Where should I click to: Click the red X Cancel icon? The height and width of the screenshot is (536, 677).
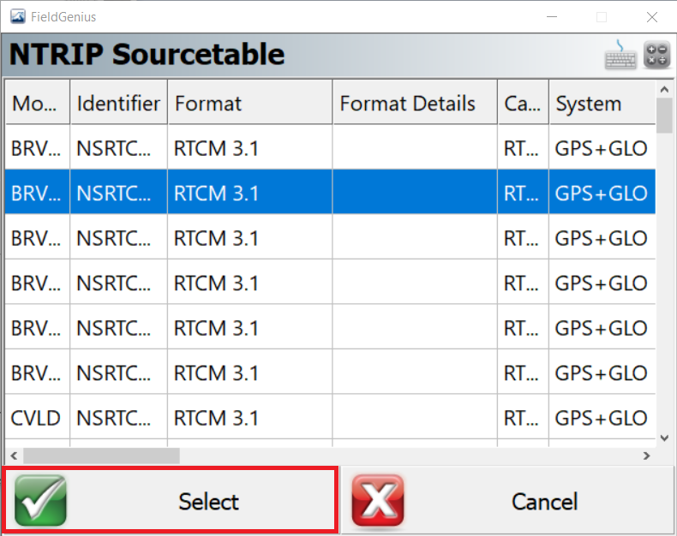tap(378, 501)
